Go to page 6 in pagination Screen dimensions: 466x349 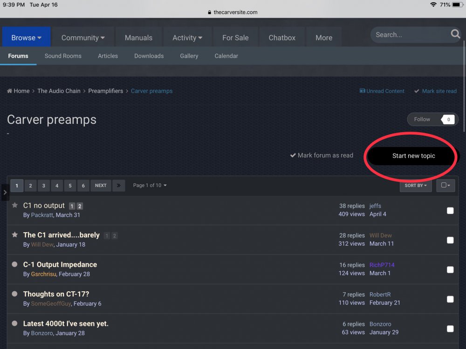point(83,186)
